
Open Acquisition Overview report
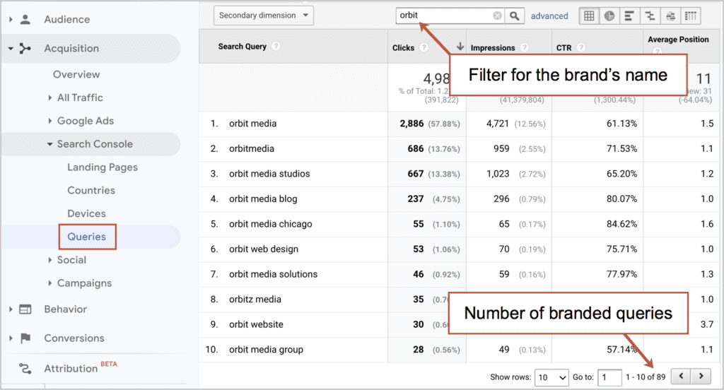click(x=76, y=74)
